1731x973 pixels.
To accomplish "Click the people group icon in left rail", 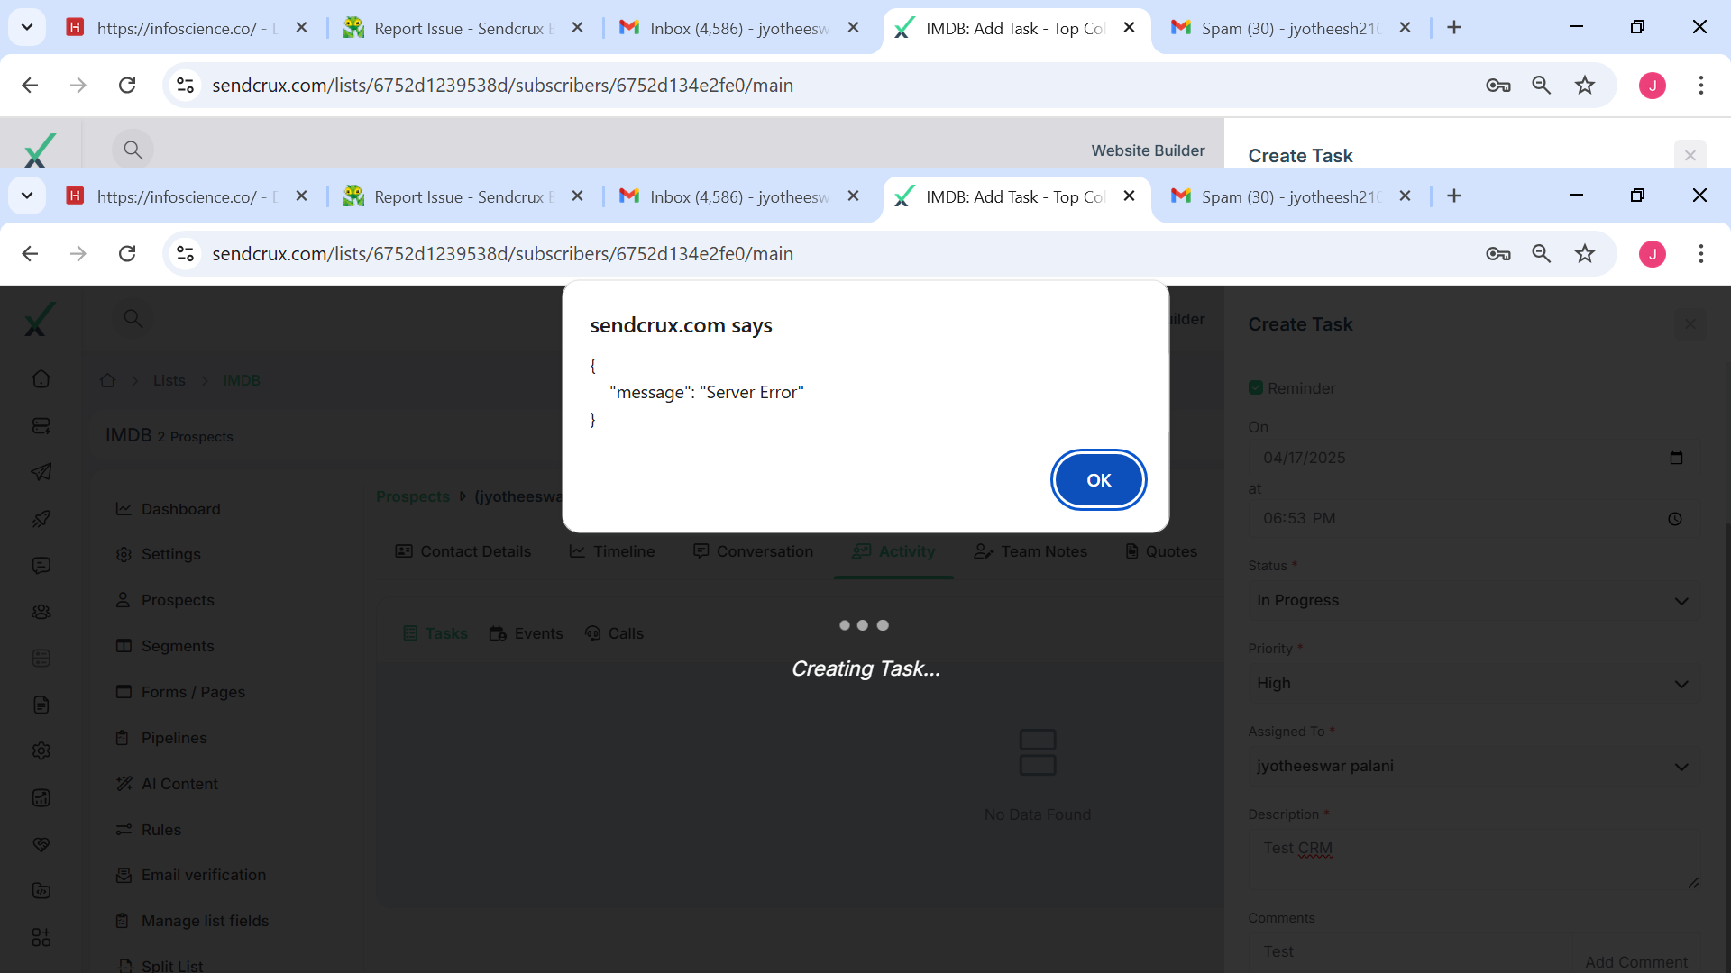I will [x=41, y=612].
